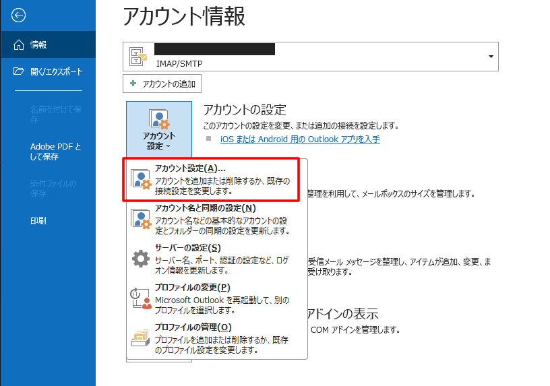Image resolution: width=550 pixels, height=386 pixels.
Task: Click the gear icon for サーバーの設定
Action: tap(140, 259)
